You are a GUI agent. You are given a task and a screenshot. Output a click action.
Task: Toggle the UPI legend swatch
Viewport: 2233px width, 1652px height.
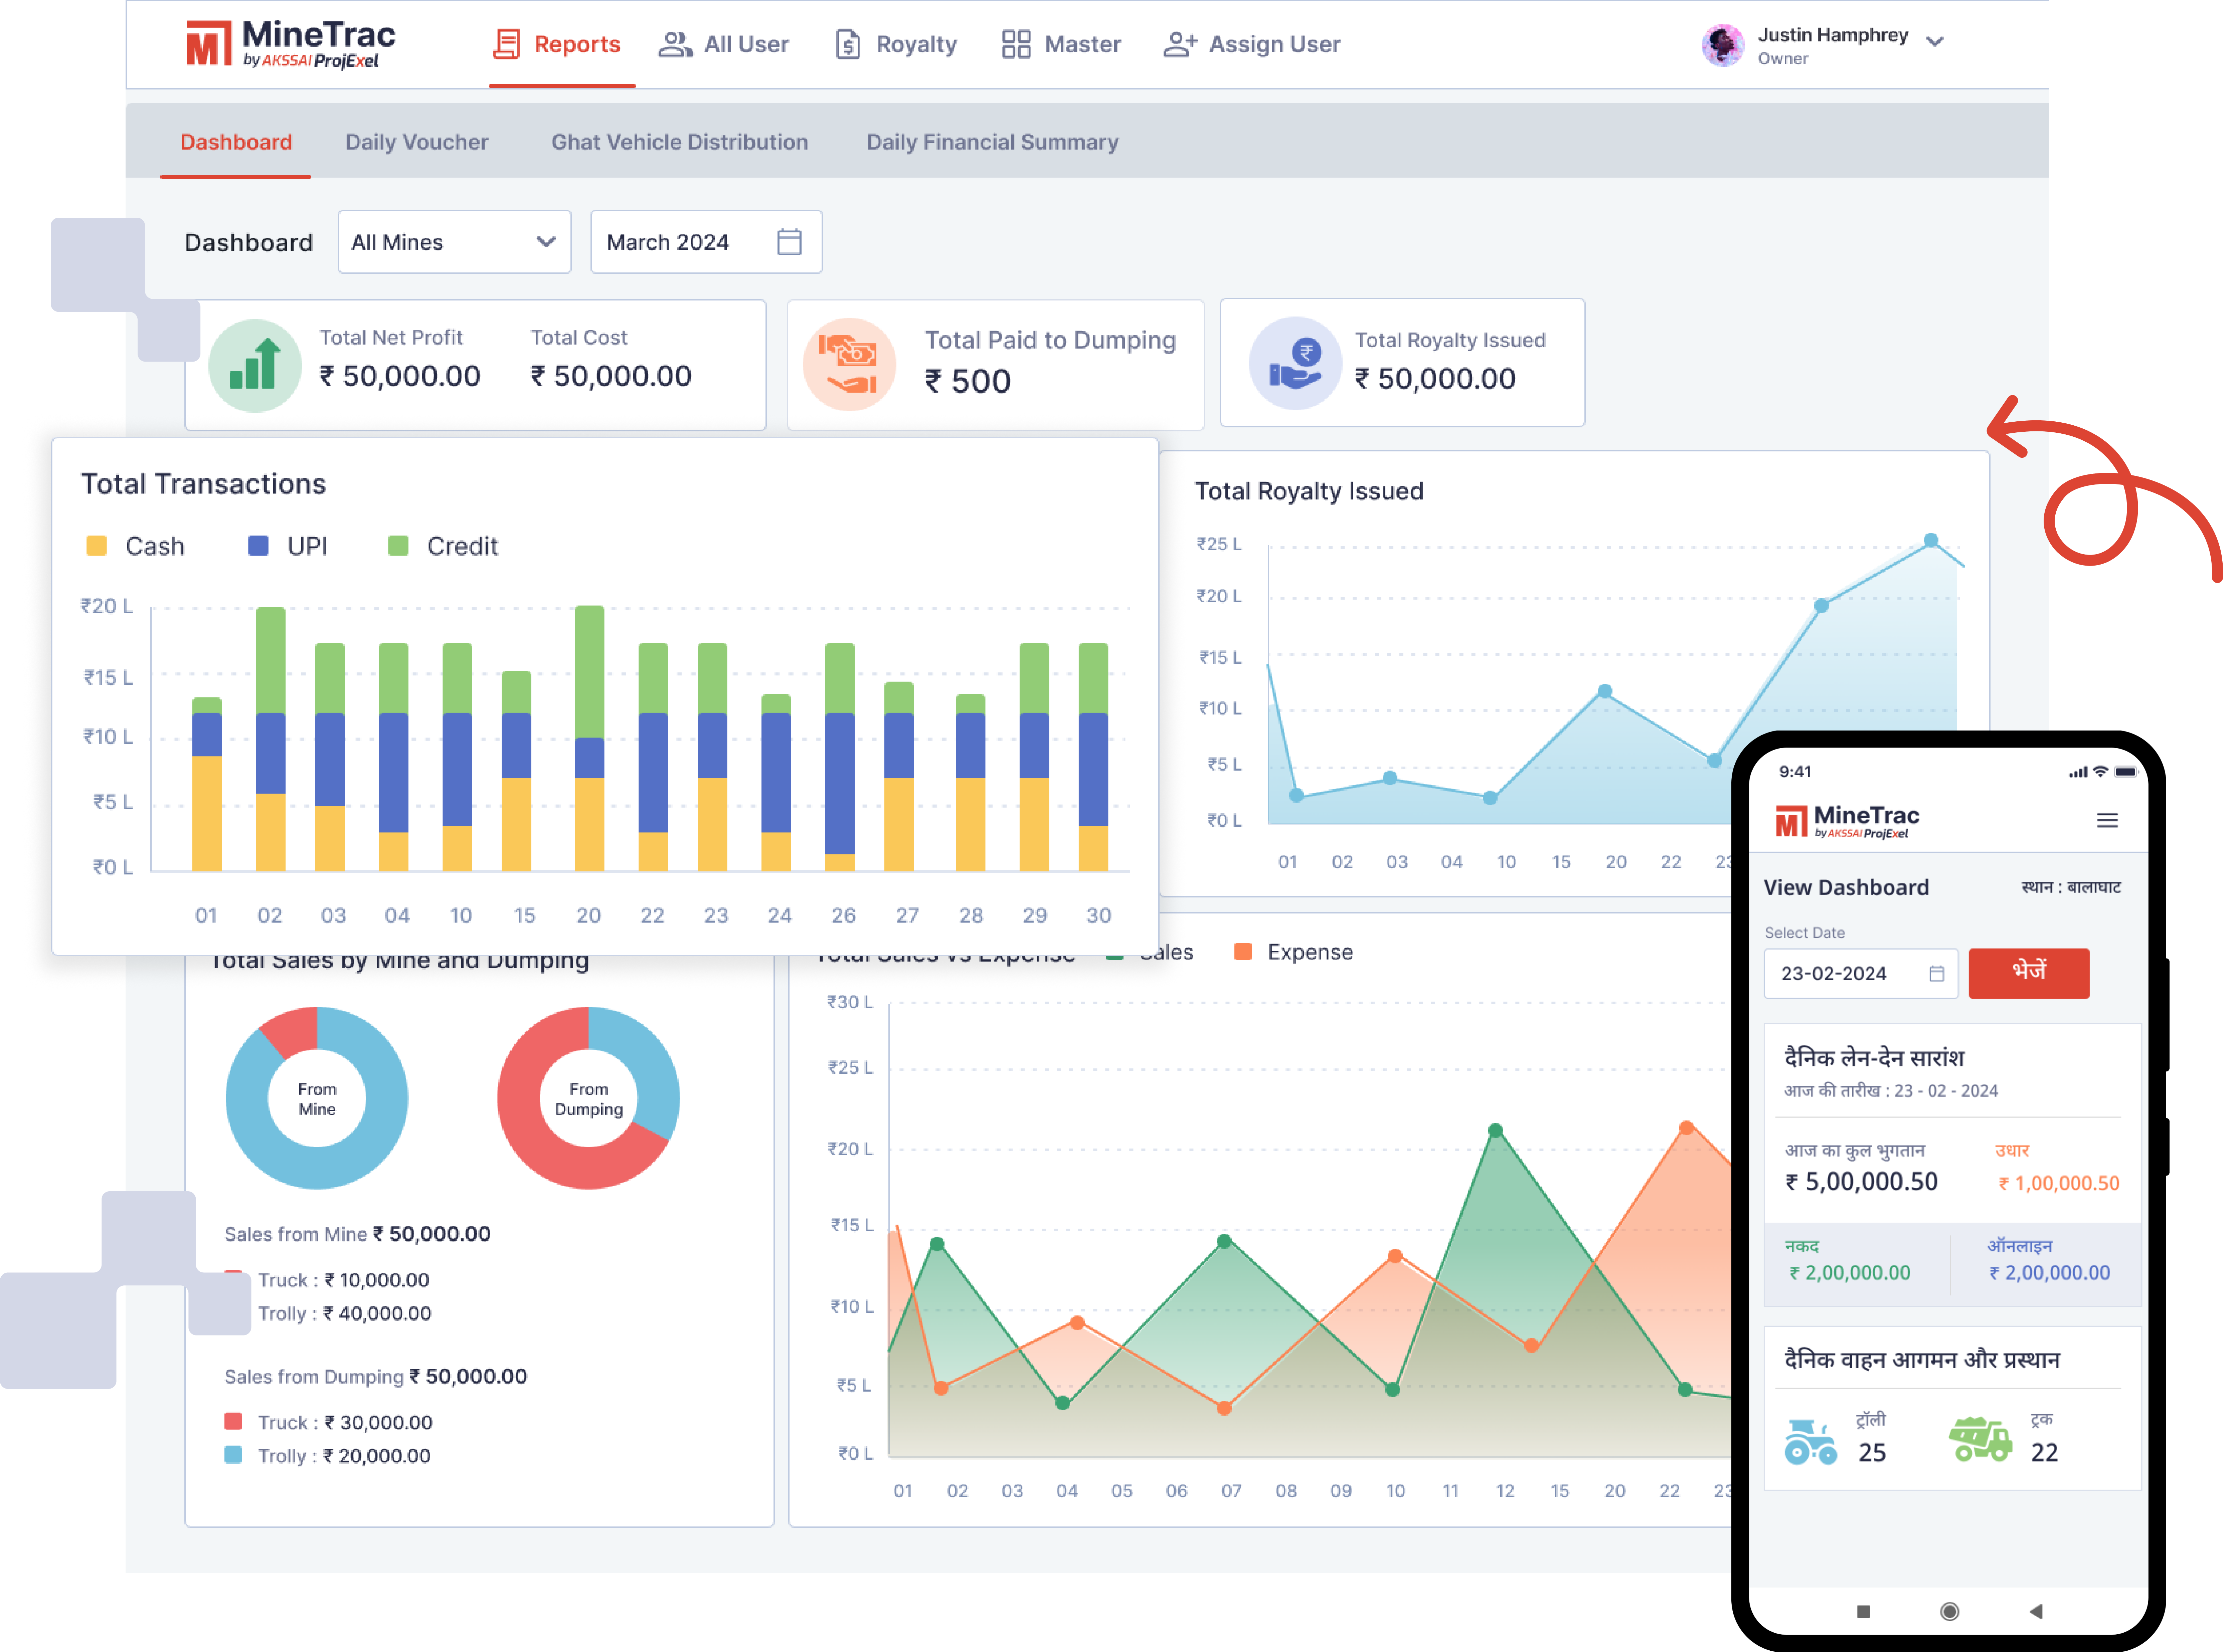coord(258,546)
